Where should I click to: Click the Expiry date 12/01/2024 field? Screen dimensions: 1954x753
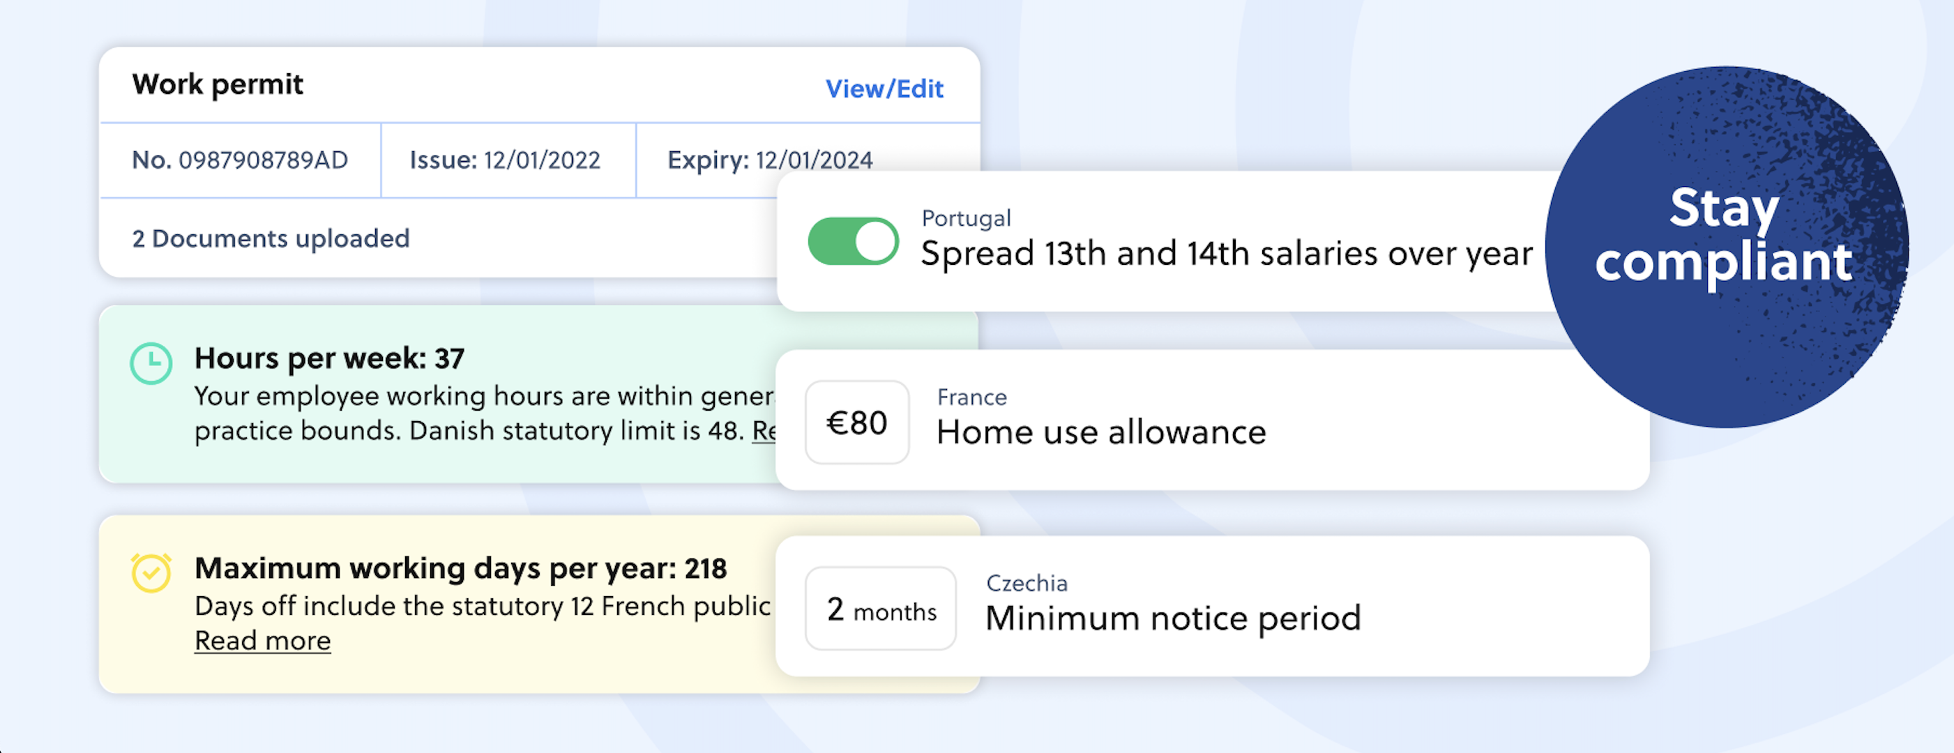click(771, 160)
